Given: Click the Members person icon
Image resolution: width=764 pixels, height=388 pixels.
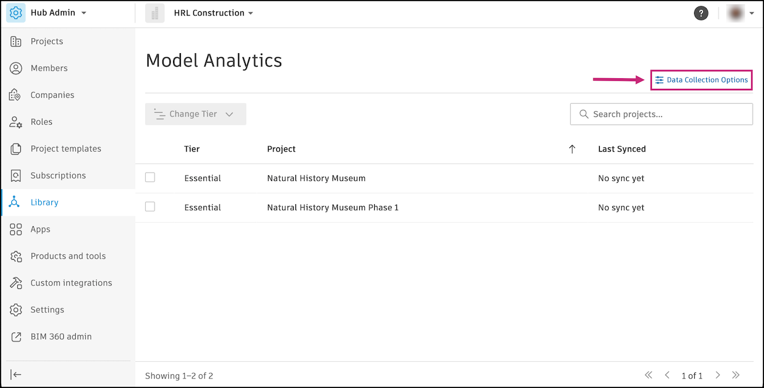Looking at the screenshot, I should coord(16,68).
